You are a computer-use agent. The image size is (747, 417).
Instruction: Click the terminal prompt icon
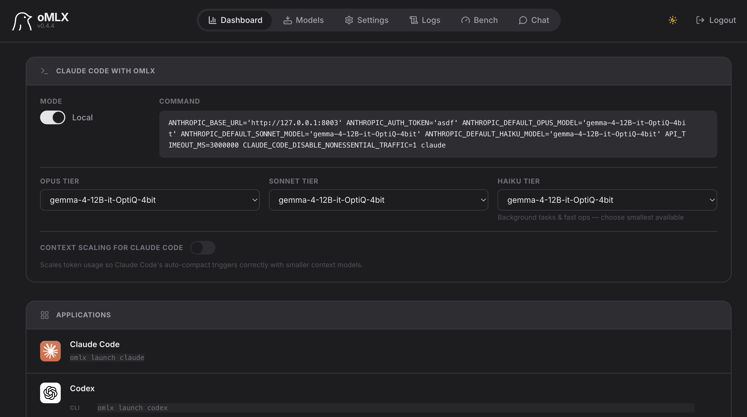pos(44,71)
